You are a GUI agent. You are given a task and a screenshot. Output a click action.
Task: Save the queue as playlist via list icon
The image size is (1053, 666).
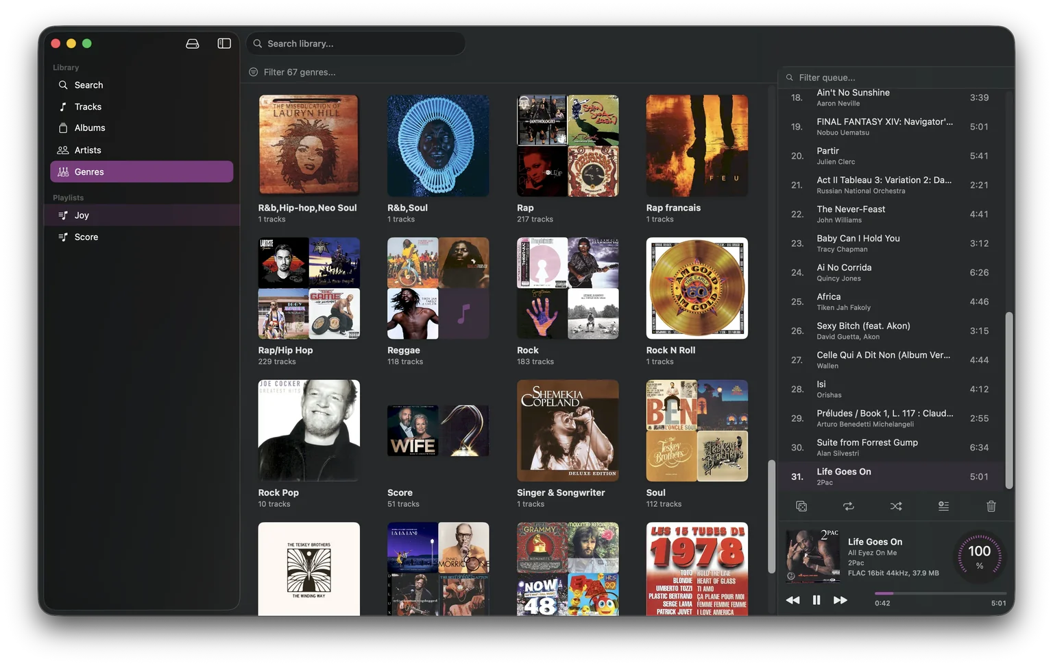pos(943,506)
